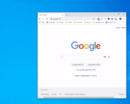Open the red extension icon with badge
This screenshot has width=130, height=104.
click(x=98, y=19)
